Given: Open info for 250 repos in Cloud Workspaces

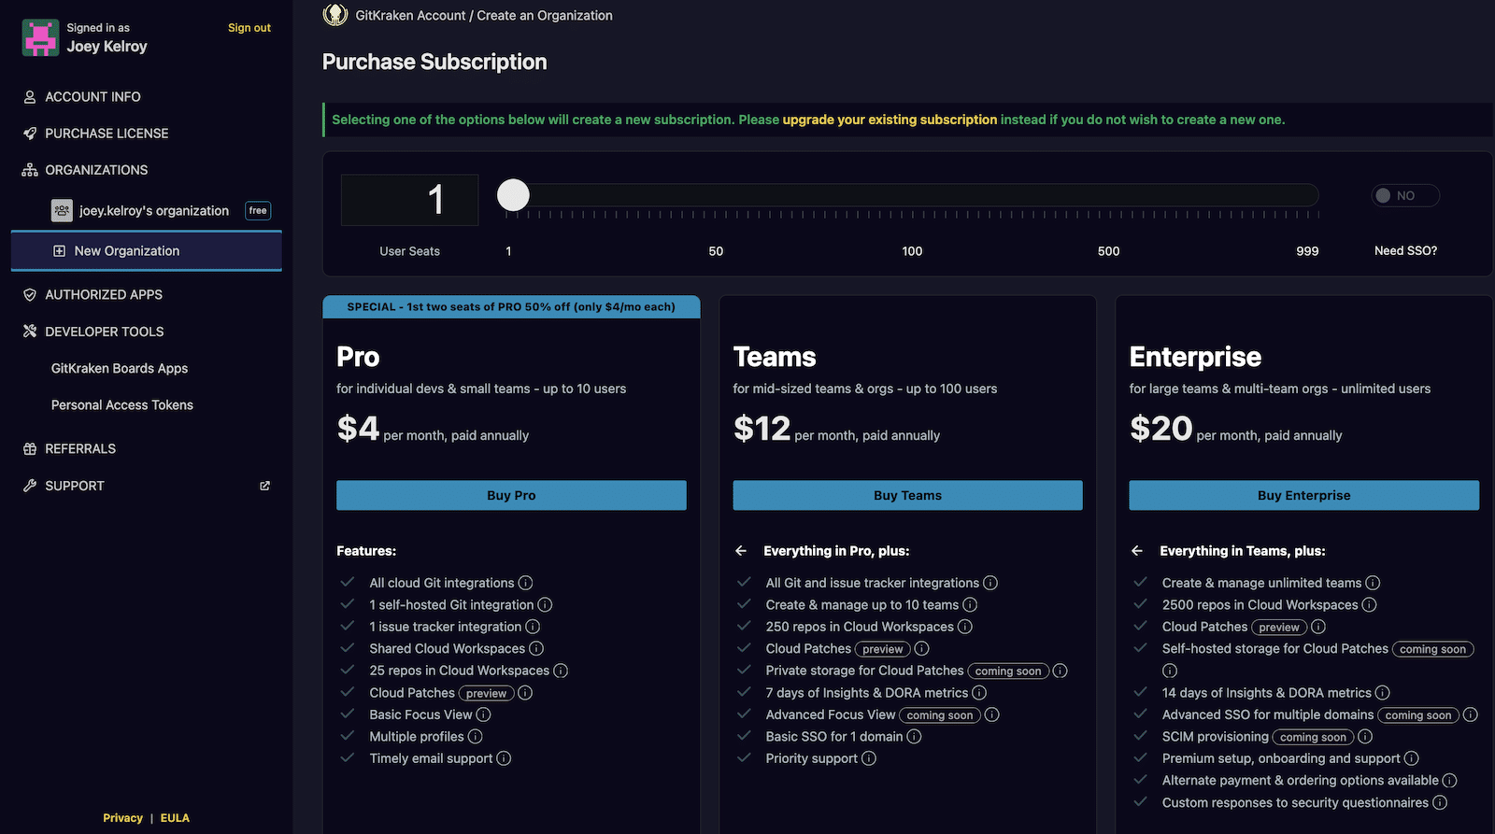Looking at the screenshot, I should 965,627.
